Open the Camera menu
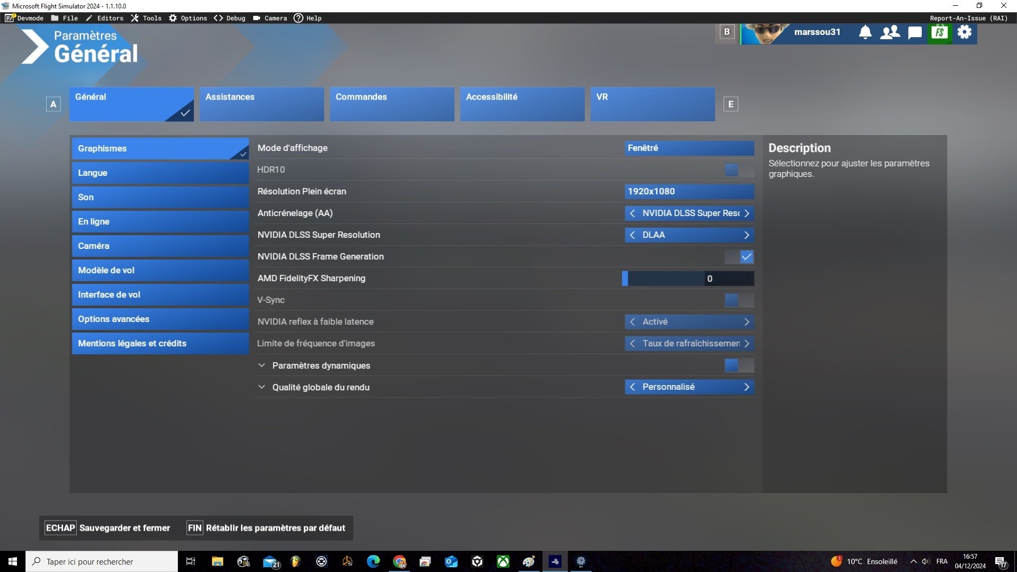 pyautogui.click(x=270, y=18)
